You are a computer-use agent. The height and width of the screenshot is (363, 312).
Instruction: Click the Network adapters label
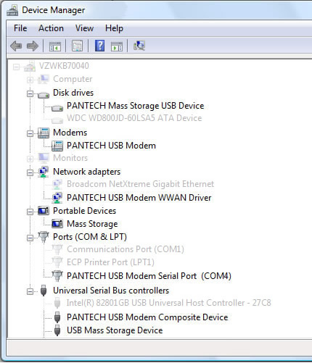tap(87, 172)
